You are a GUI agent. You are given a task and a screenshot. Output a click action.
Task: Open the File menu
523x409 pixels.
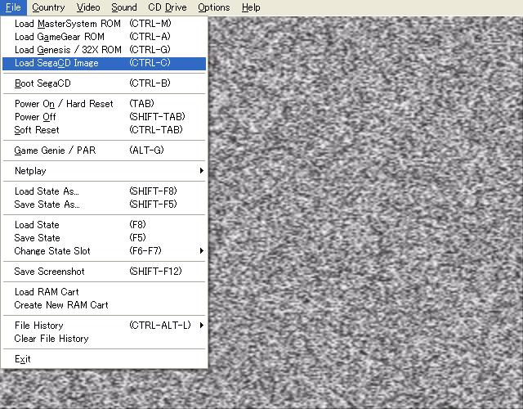click(x=13, y=7)
